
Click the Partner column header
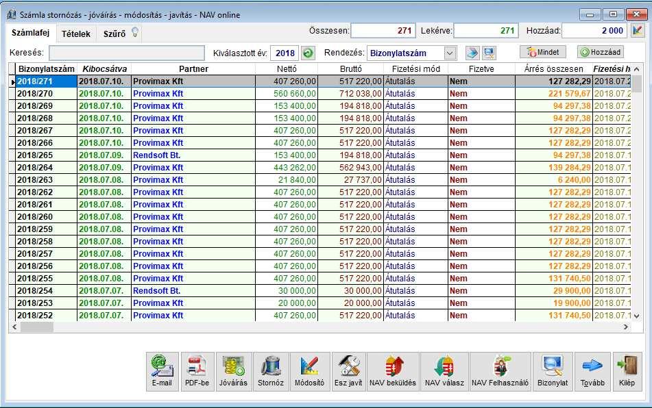tap(193, 69)
